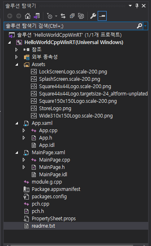Click the MainPage.xaml file icon
This screenshot has width=151, height=246.
tap(26, 153)
